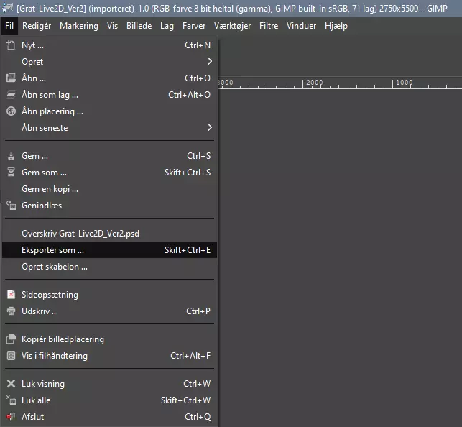Choose Kopiér billedplacering entry

click(x=109, y=339)
